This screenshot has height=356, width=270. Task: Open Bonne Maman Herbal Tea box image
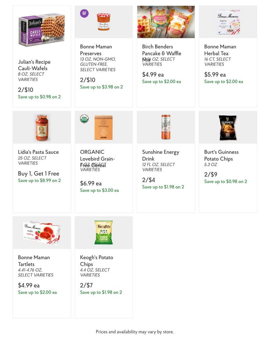click(228, 22)
